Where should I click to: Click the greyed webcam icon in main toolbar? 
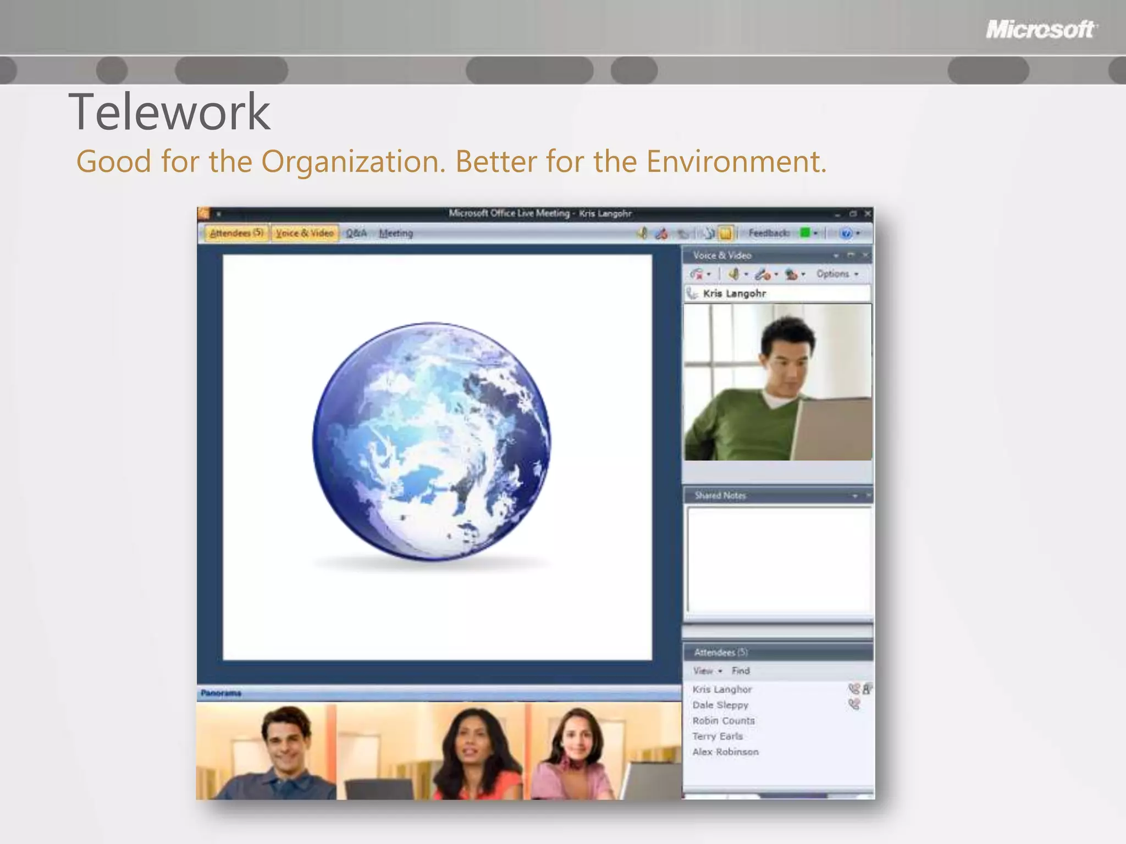pyautogui.click(x=683, y=234)
